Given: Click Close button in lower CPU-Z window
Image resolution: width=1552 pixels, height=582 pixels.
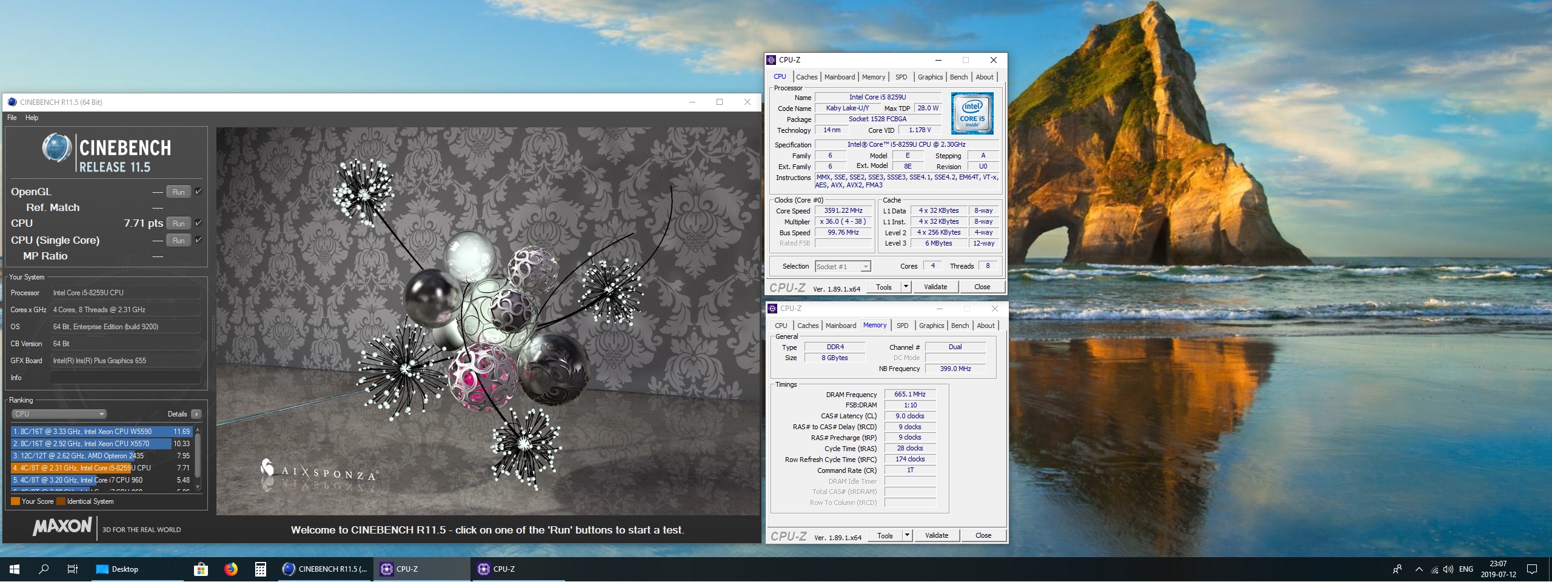Looking at the screenshot, I should (983, 535).
